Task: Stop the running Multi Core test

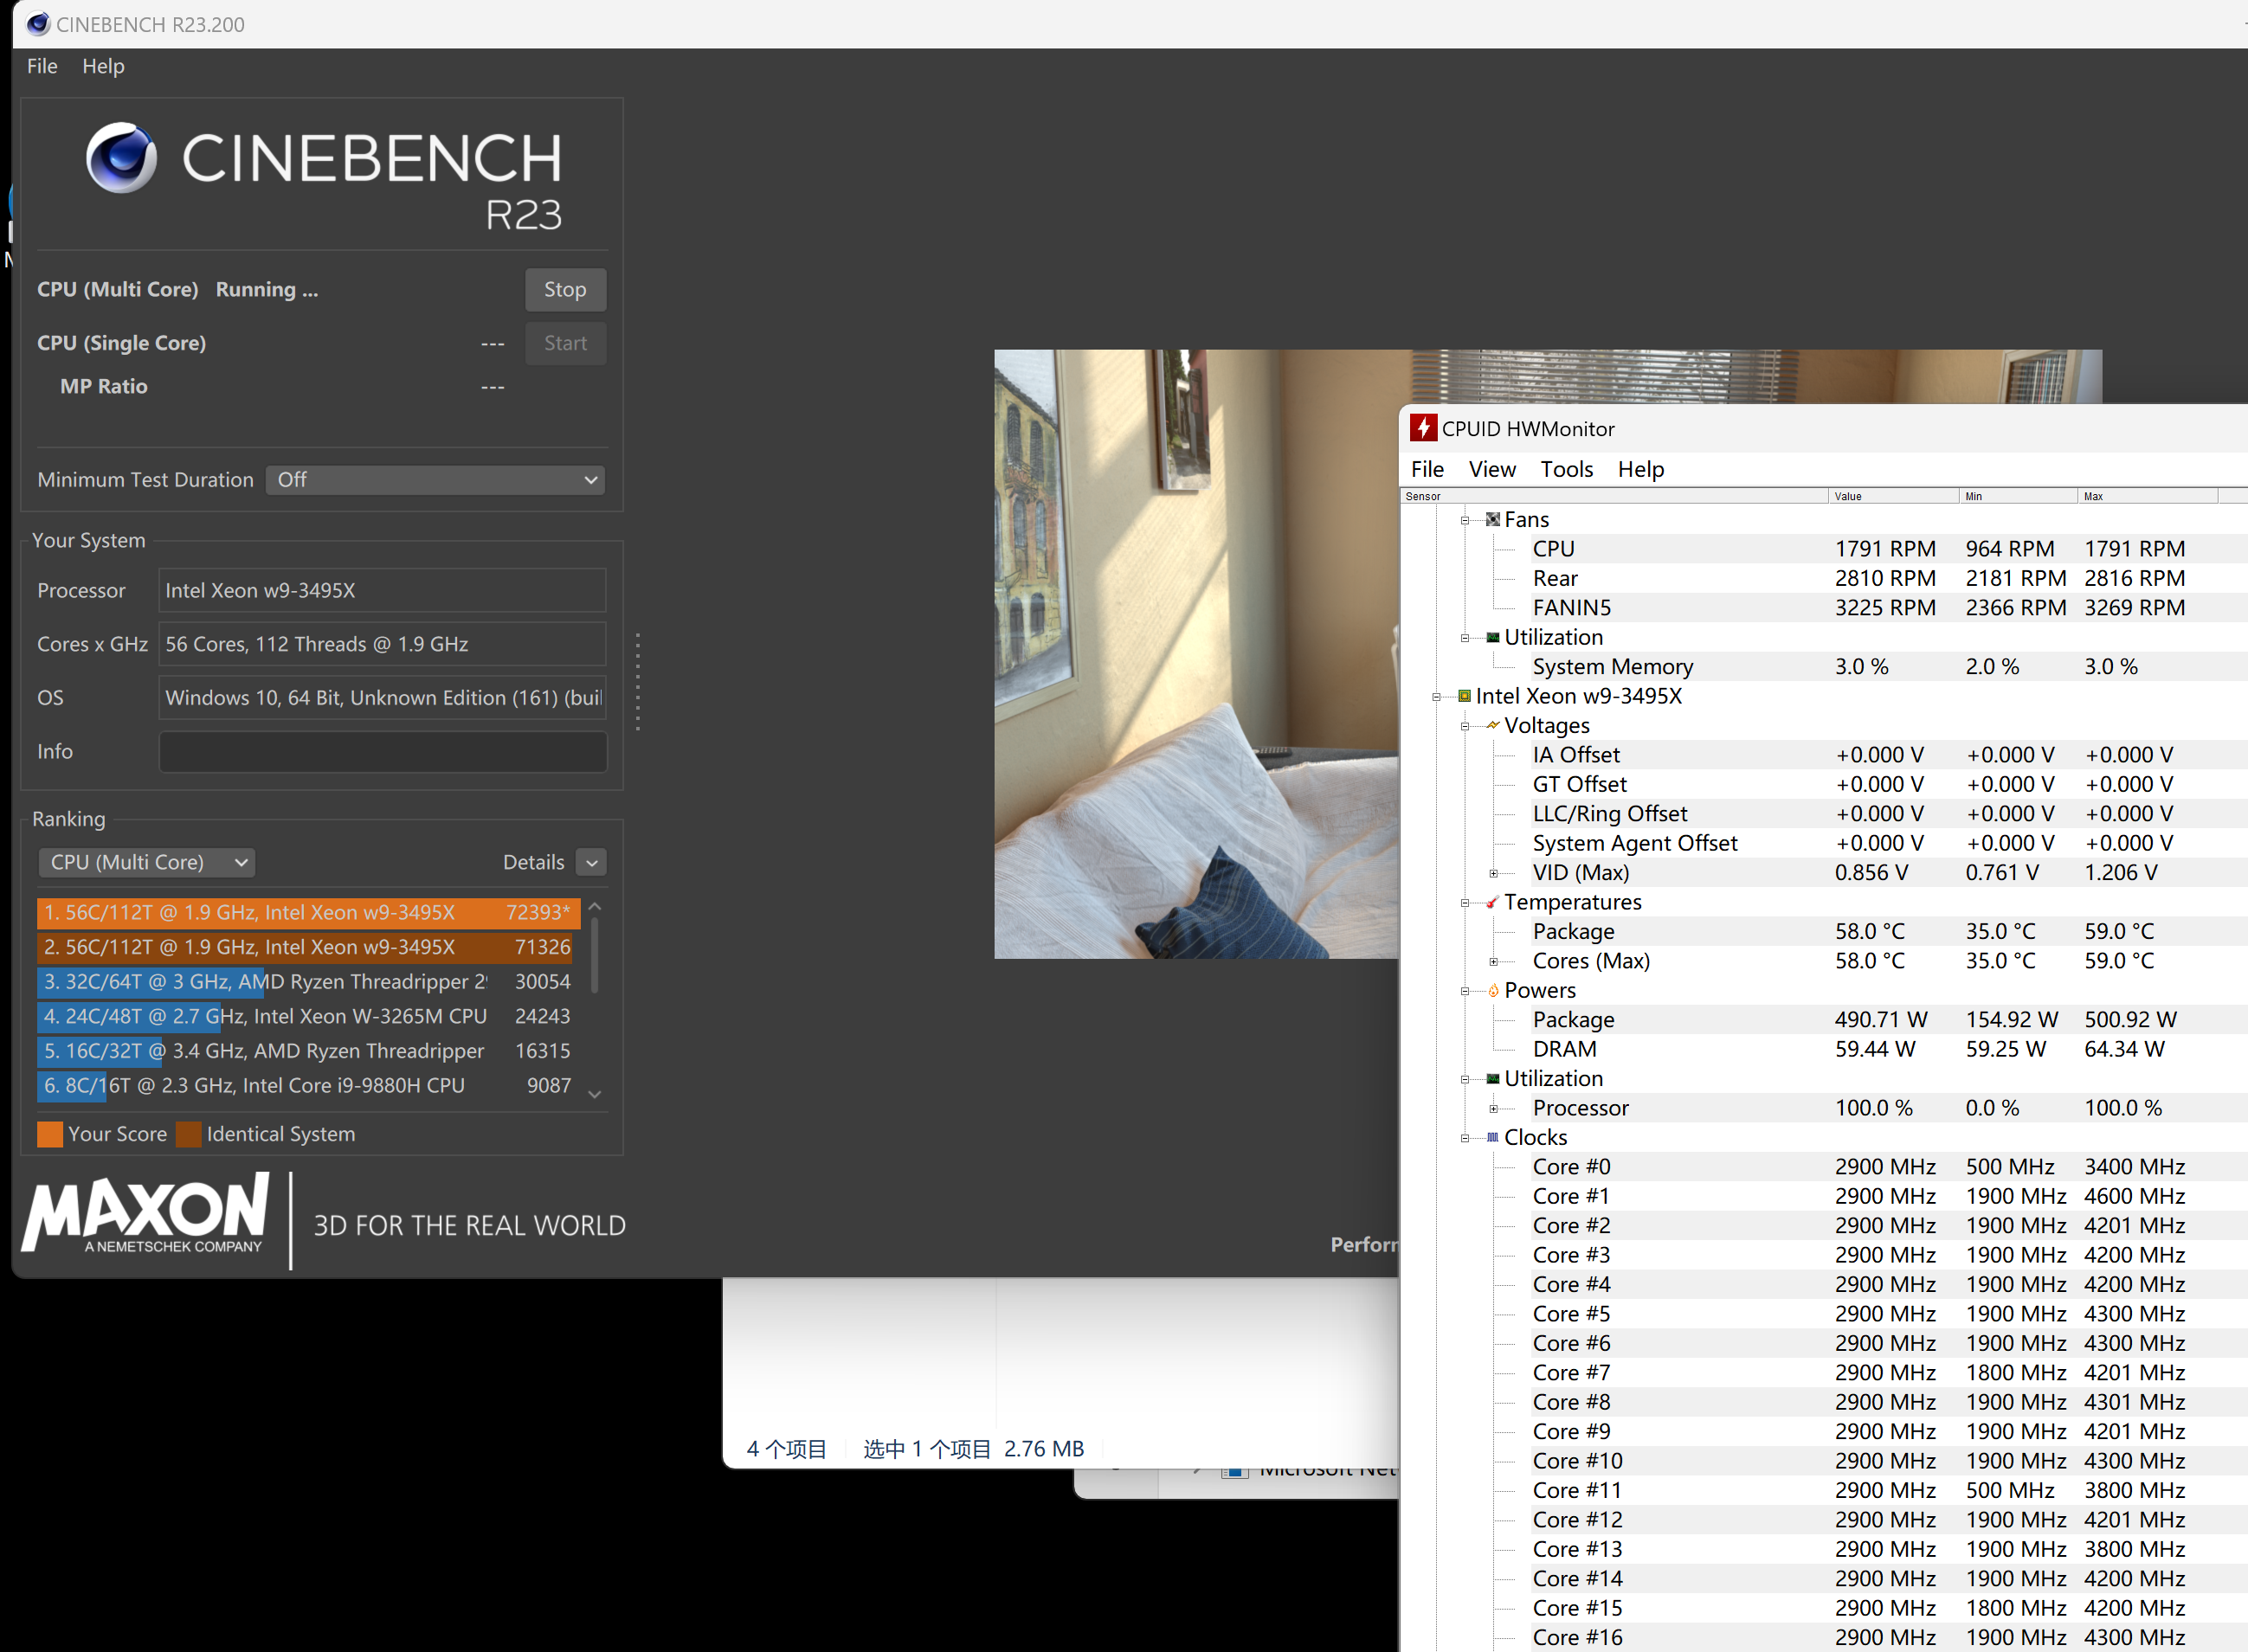Action: click(x=565, y=289)
